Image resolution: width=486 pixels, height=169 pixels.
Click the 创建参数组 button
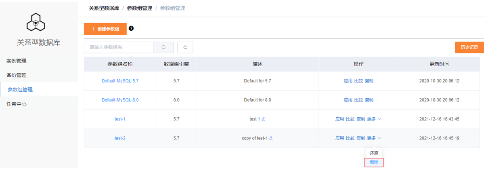pos(105,29)
